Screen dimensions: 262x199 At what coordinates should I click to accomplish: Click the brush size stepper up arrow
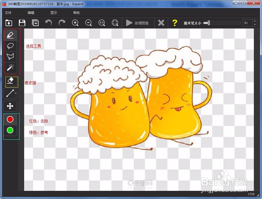click(x=255, y=21)
